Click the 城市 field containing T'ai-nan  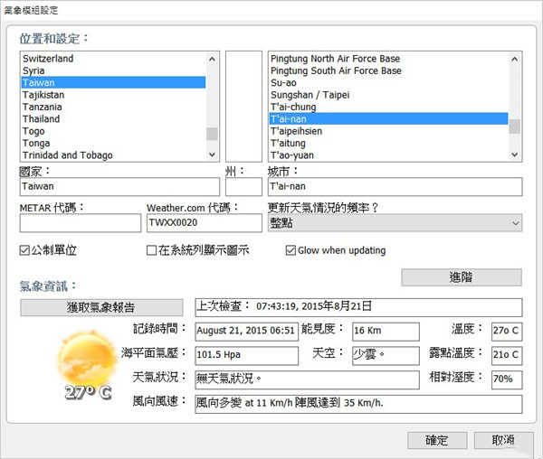click(x=395, y=187)
